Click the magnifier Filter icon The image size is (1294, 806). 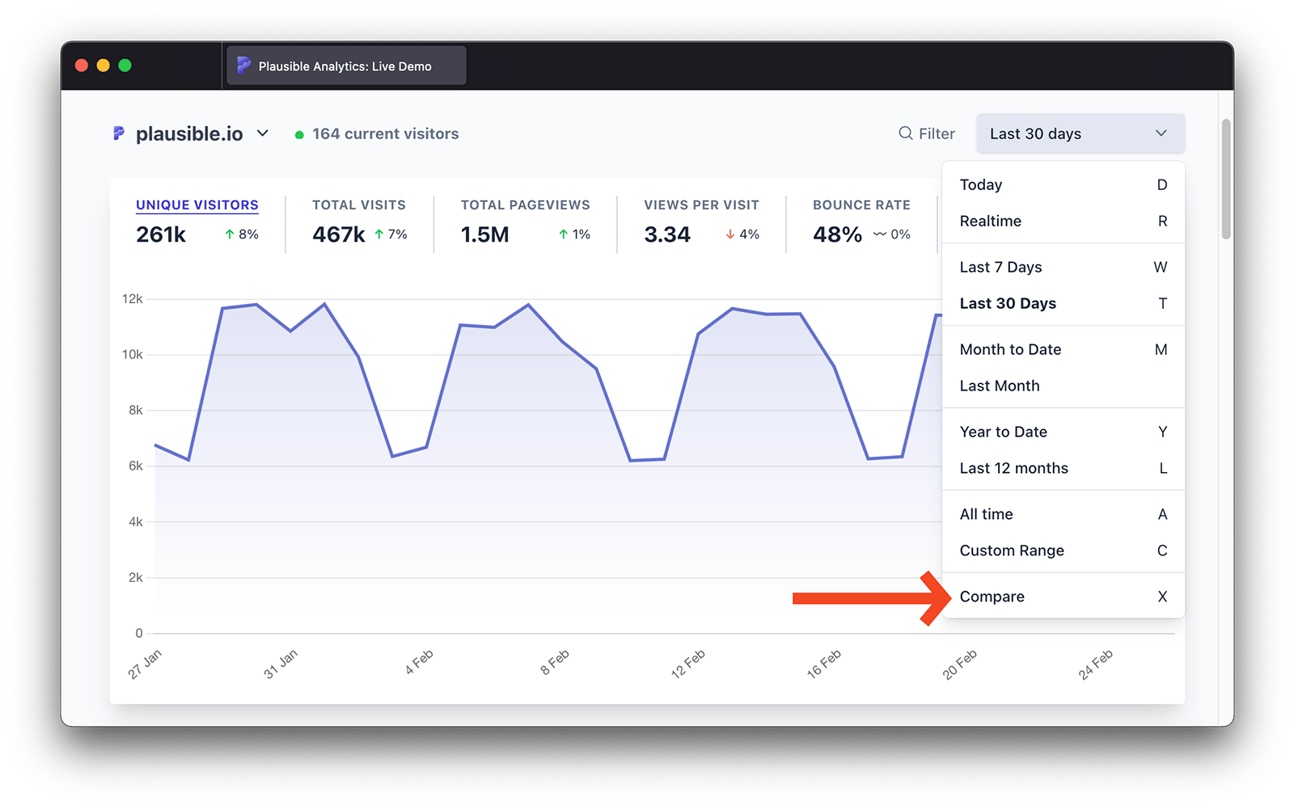[906, 133]
